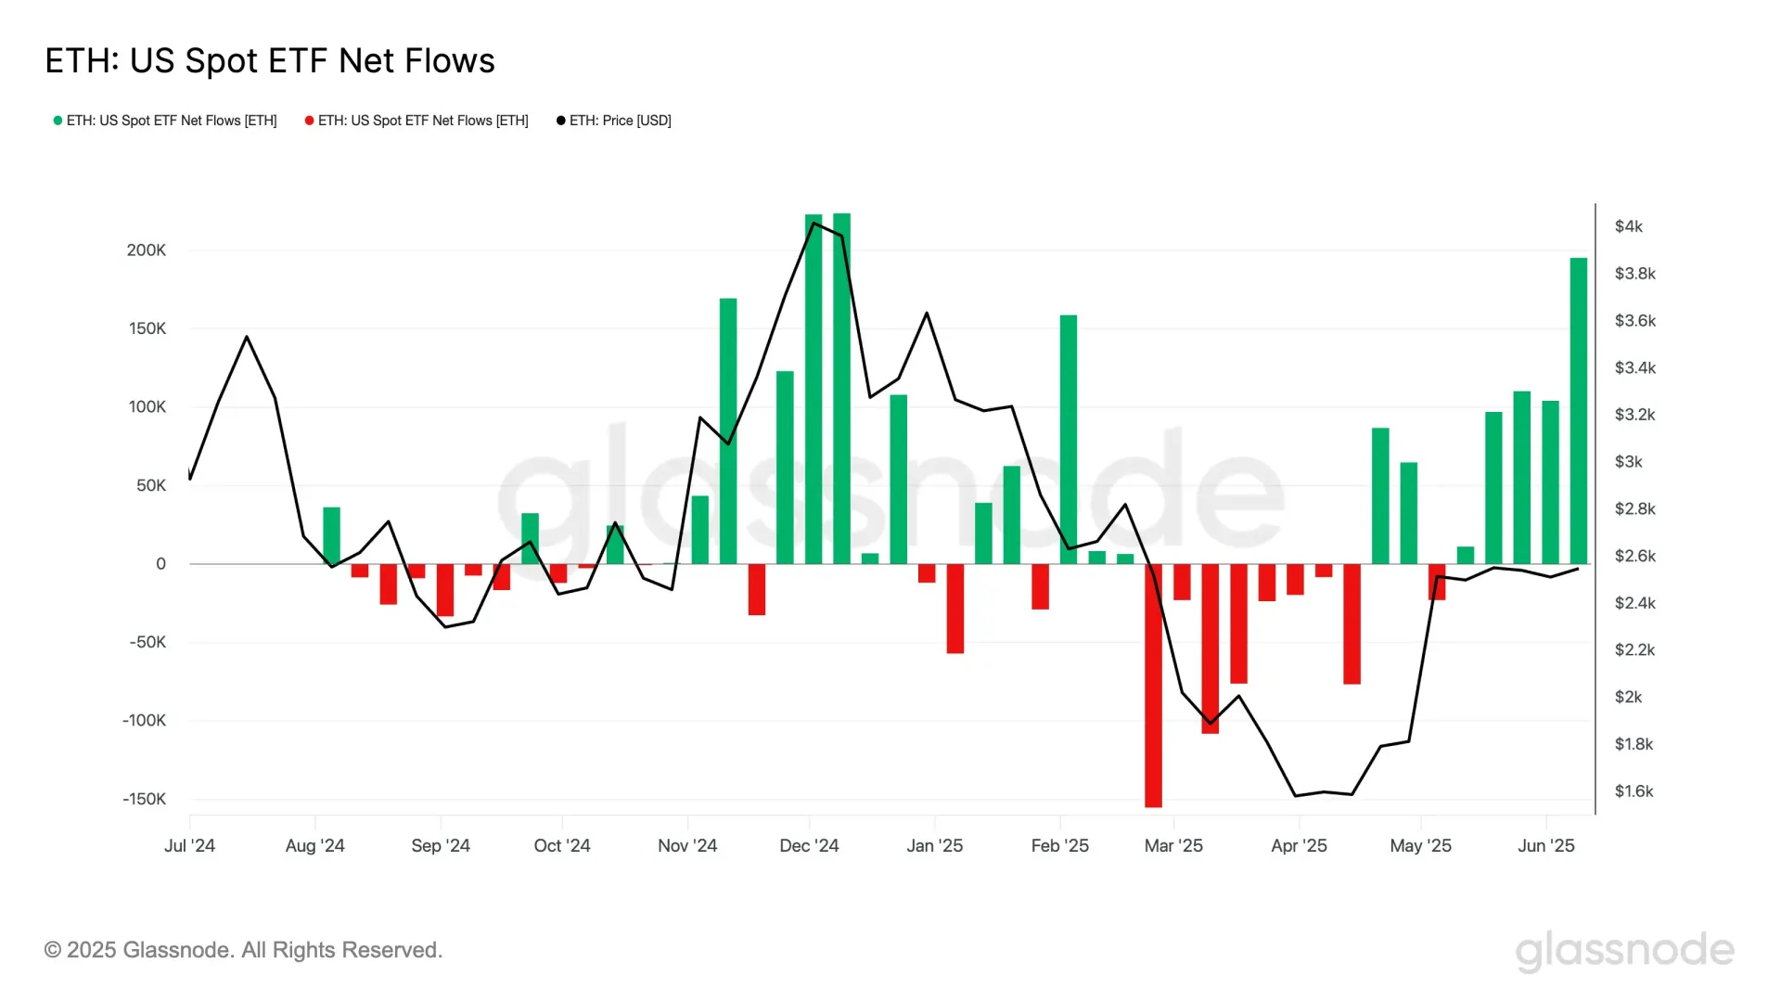Click the -150K left axis label
Viewport: 1781px width, 1002px height.
145,799
